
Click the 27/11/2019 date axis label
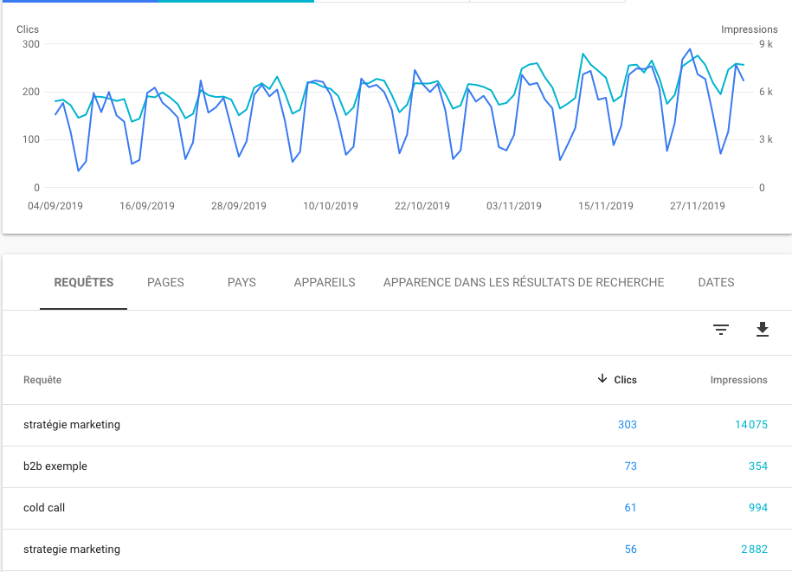pos(697,206)
